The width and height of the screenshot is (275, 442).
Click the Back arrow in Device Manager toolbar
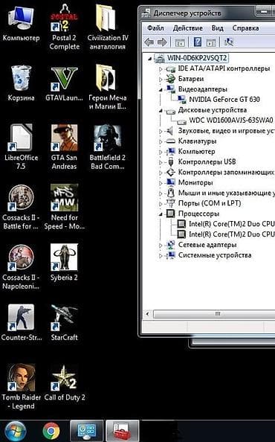coord(149,42)
